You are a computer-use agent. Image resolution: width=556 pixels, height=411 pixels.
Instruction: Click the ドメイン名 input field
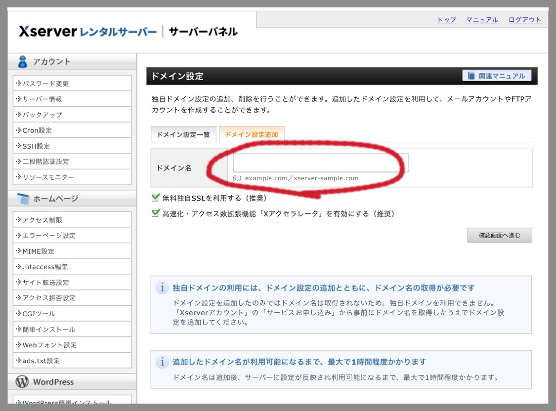[x=321, y=163]
